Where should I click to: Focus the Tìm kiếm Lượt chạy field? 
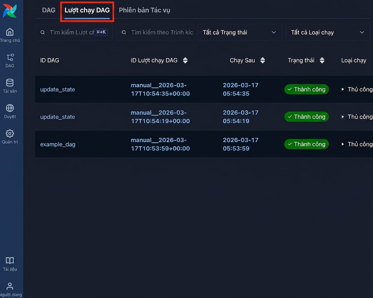pyautogui.click(x=74, y=32)
